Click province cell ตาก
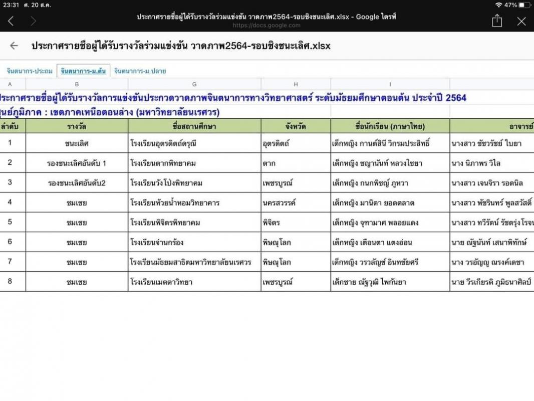 [x=296, y=163]
